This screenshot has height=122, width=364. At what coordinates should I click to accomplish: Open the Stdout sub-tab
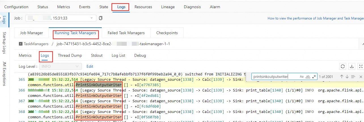[x=97, y=55]
